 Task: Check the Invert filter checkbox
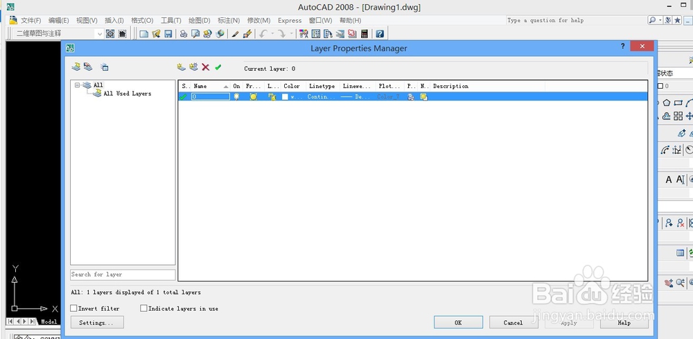coord(74,308)
